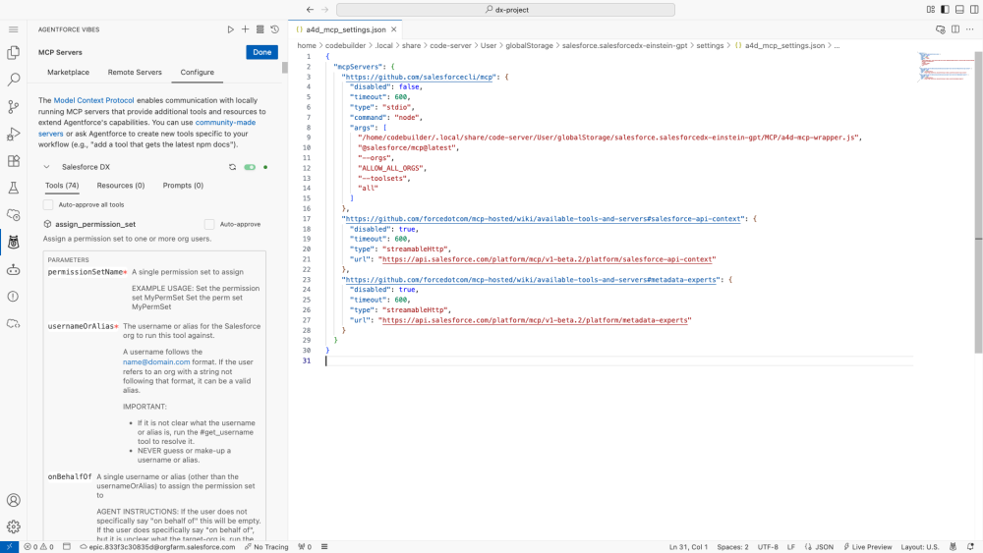Toggle the Salesforce DX server on/off switch
The width and height of the screenshot is (983, 553).
[250, 167]
